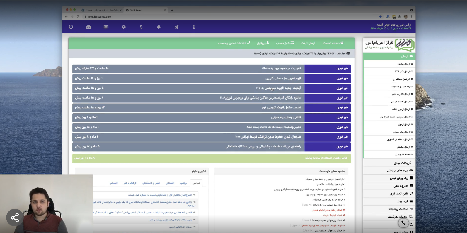
Task: Click the power logout icon in header
Action: point(71,27)
